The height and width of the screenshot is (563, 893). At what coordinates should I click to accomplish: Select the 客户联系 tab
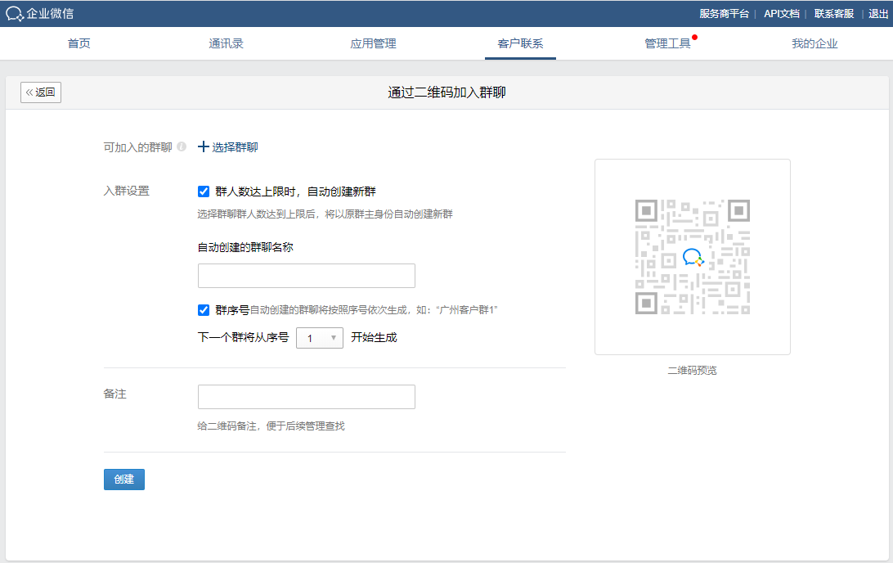520,43
